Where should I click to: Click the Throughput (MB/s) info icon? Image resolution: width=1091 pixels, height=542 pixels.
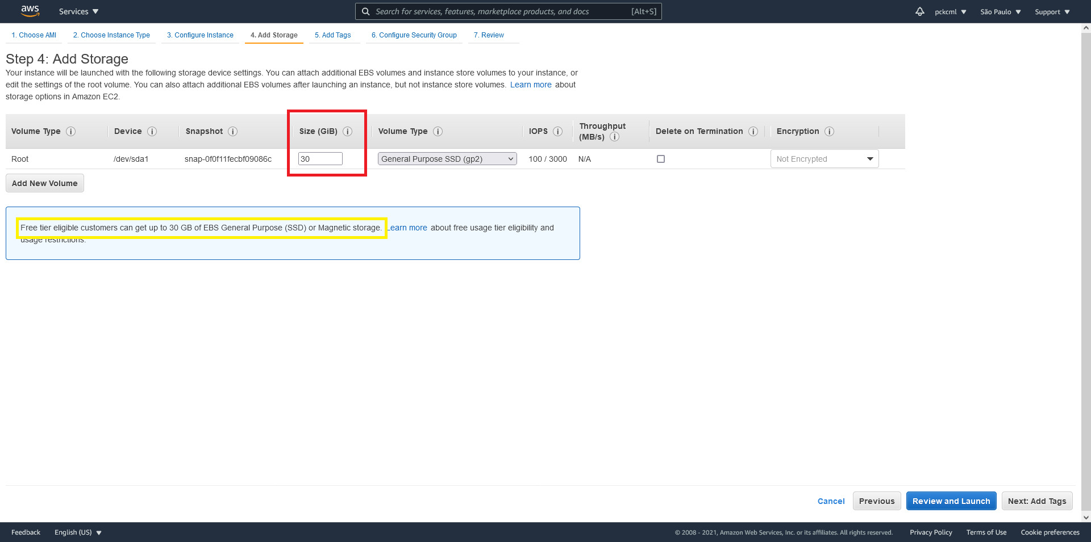click(615, 137)
